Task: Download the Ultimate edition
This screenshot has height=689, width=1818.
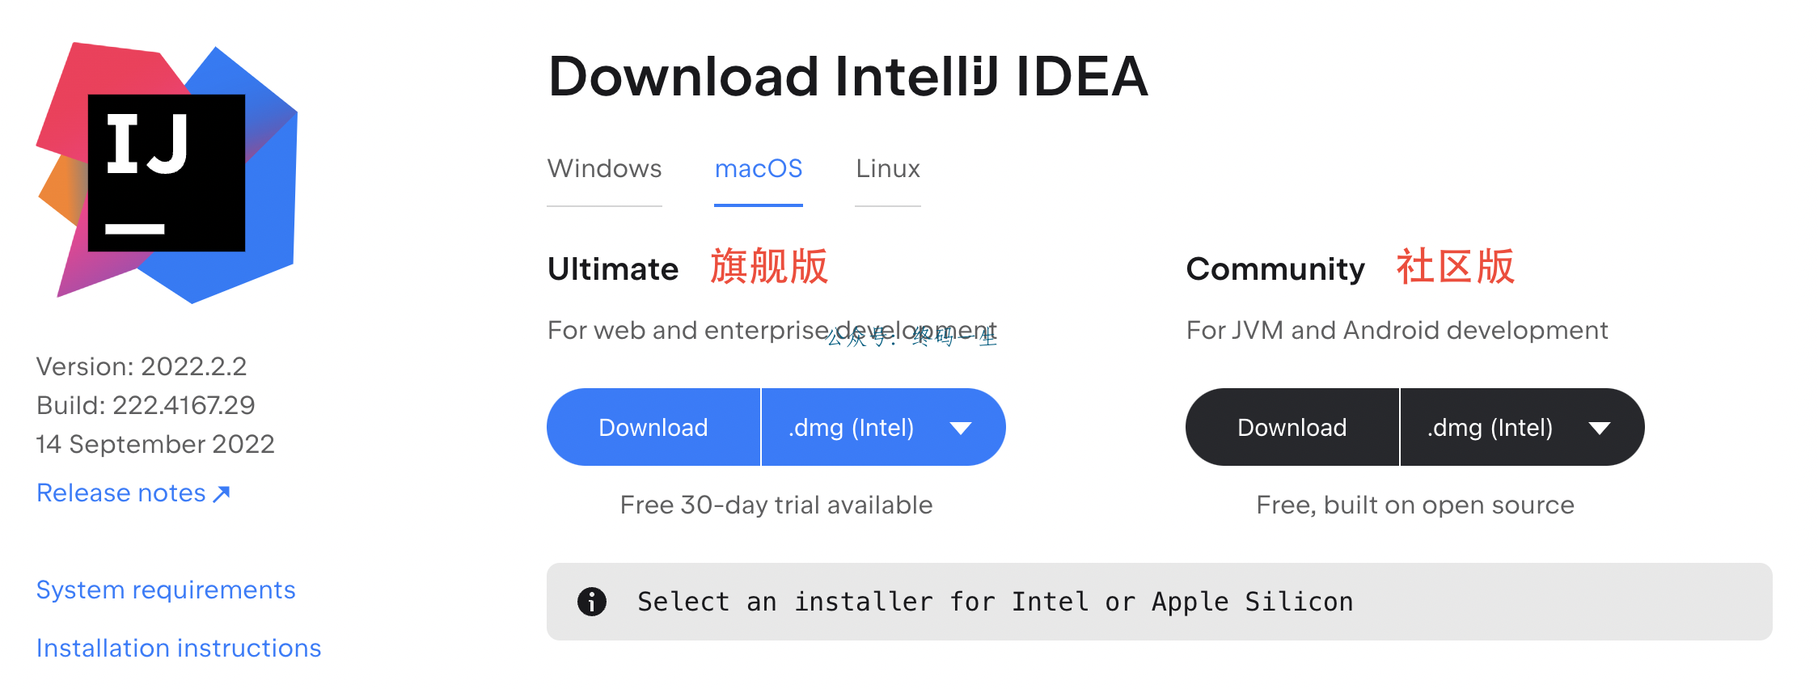Action: (653, 427)
